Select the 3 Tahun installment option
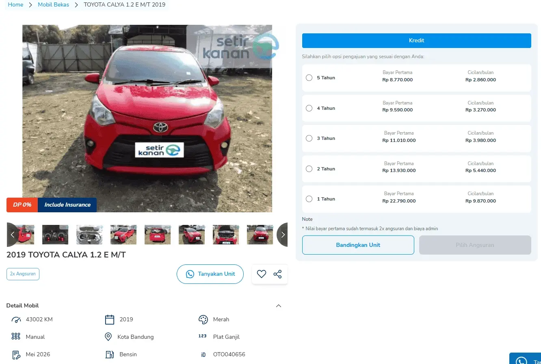The image size is (541, 364). pyautogui.click(x=309, y=138)
